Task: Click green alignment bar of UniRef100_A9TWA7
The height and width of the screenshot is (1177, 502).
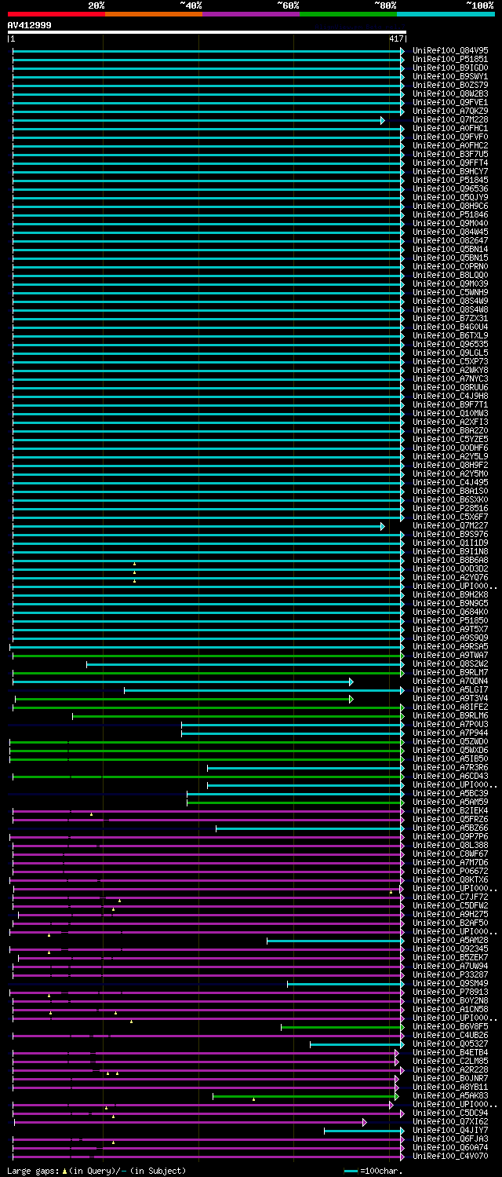Action: pos(208,655)
